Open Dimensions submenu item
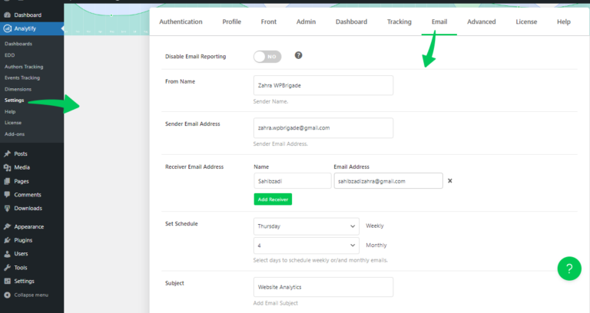This screenshot has width=590, height=313. tap(18, 89)
